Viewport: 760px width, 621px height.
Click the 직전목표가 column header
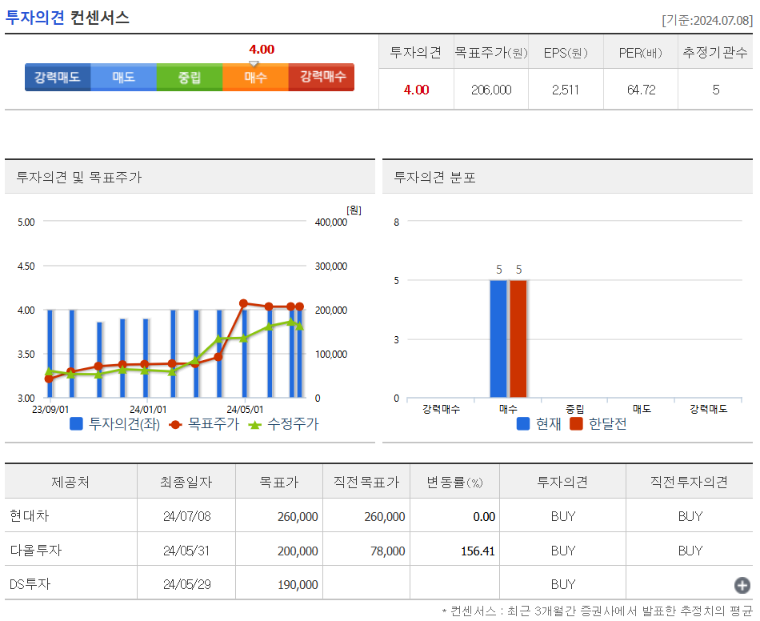366,482
